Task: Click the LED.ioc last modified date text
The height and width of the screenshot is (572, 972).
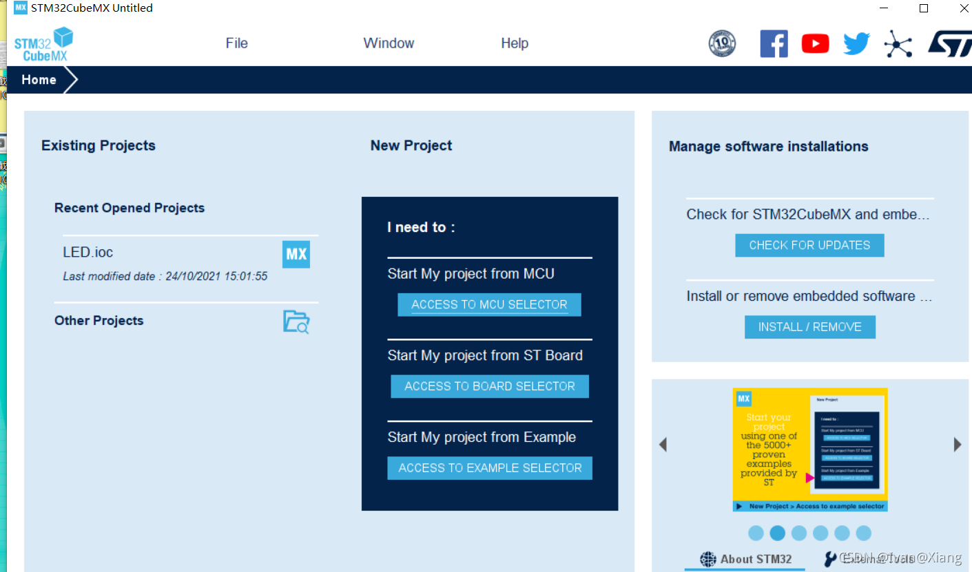Action: [165, 276]
